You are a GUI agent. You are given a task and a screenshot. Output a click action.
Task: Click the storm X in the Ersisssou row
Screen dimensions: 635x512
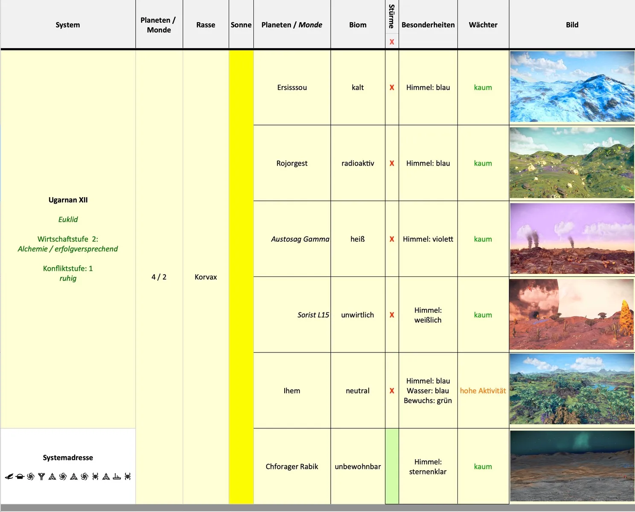pyautogui.click(x=392, y=87)
